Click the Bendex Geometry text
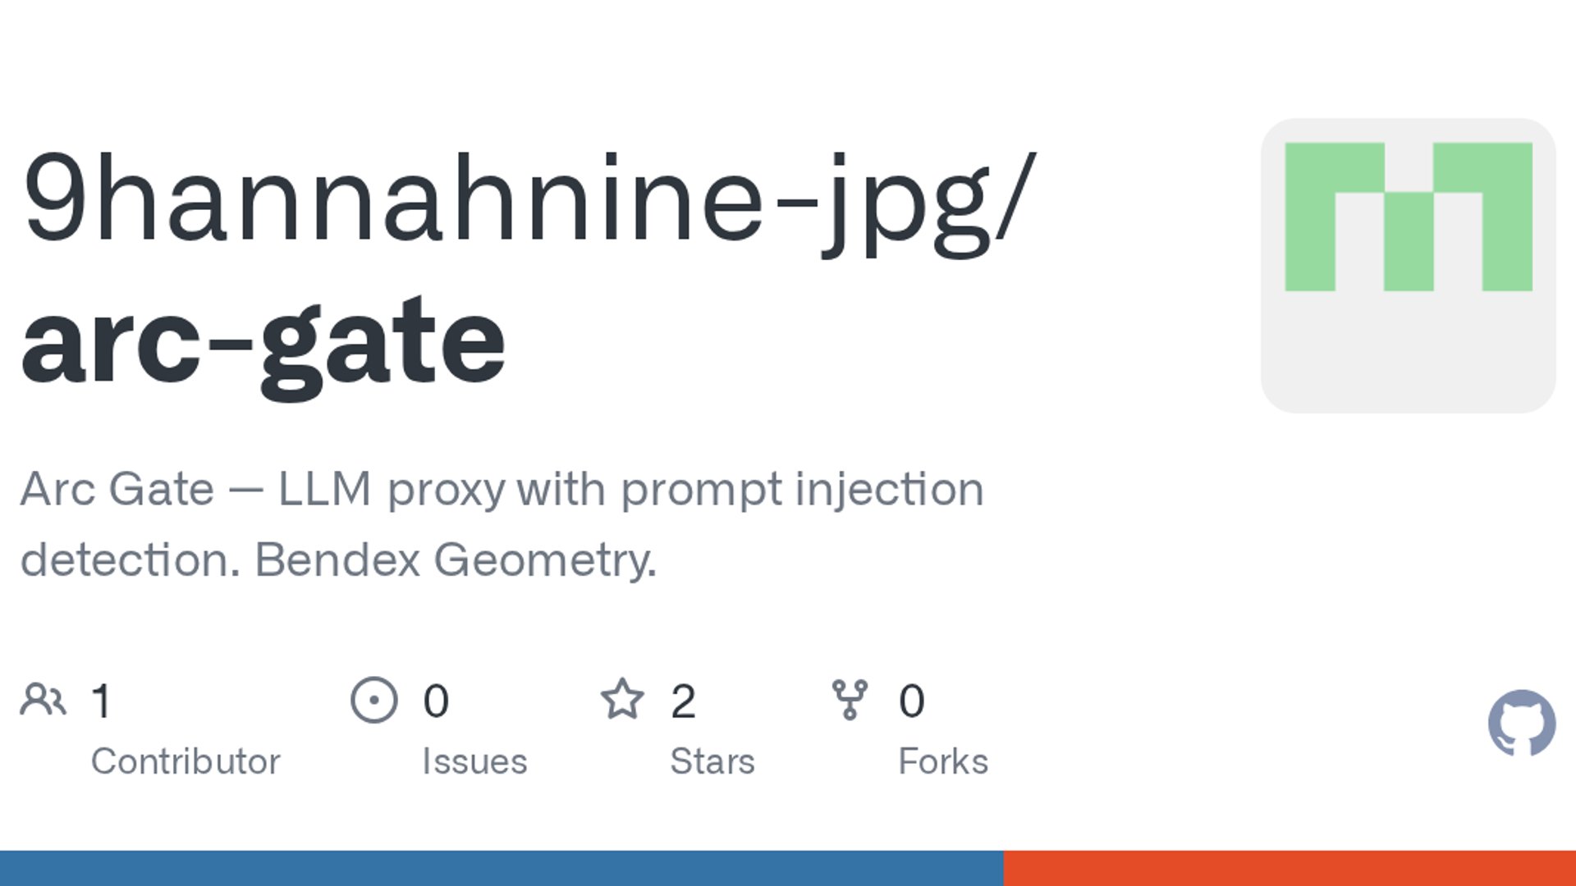The height and width of the screenshot is (886, 1576). (x=456, y=561)
